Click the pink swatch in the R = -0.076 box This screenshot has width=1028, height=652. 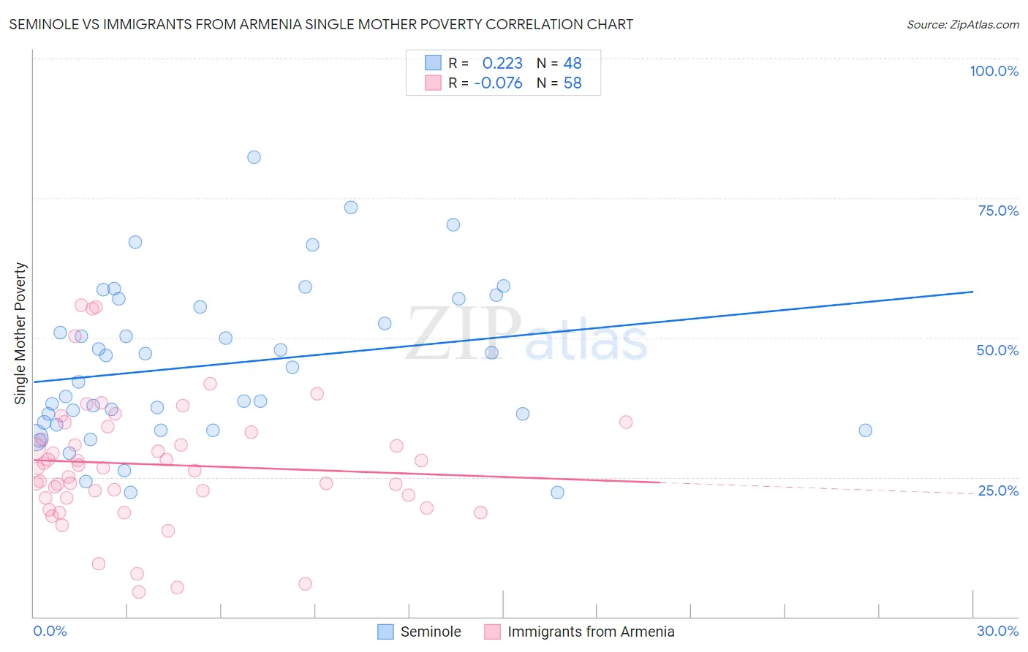[x=433, y=83]
